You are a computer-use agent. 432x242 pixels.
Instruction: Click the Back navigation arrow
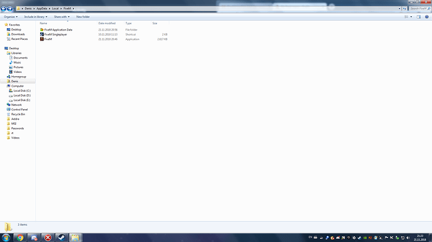[x=4, y=9]
